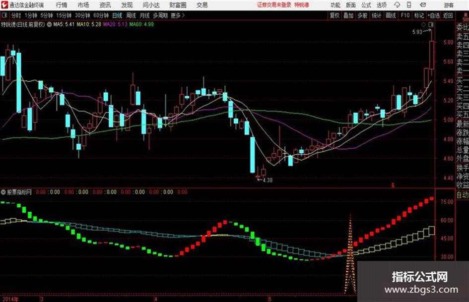Open the 复权 adjustment dropdown
This screenshot has width=469, height=302.
335,15
